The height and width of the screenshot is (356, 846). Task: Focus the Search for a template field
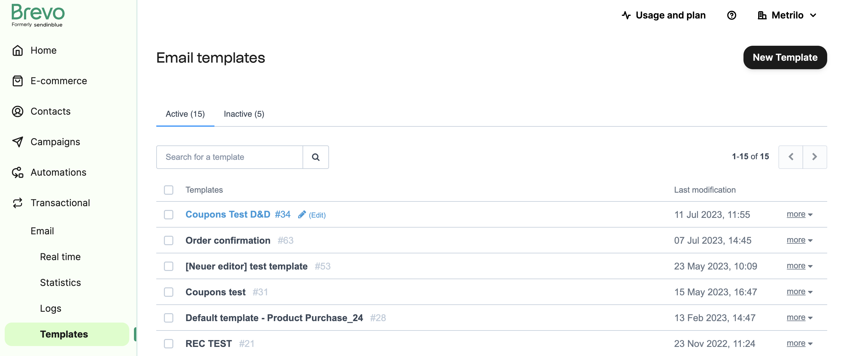(229, 157)
